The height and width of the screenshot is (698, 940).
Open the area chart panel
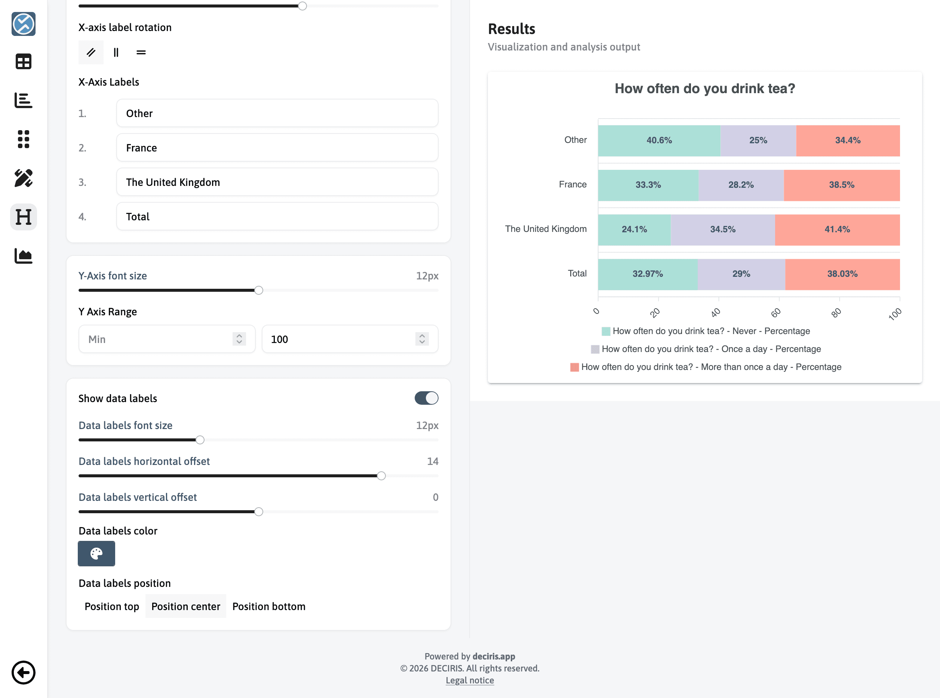(23, 255)
